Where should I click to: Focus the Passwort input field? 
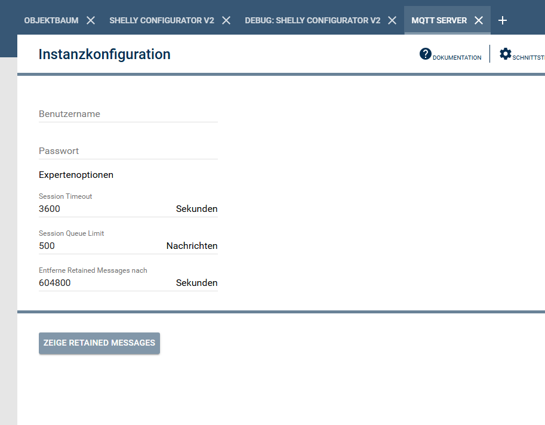[128, 151]
